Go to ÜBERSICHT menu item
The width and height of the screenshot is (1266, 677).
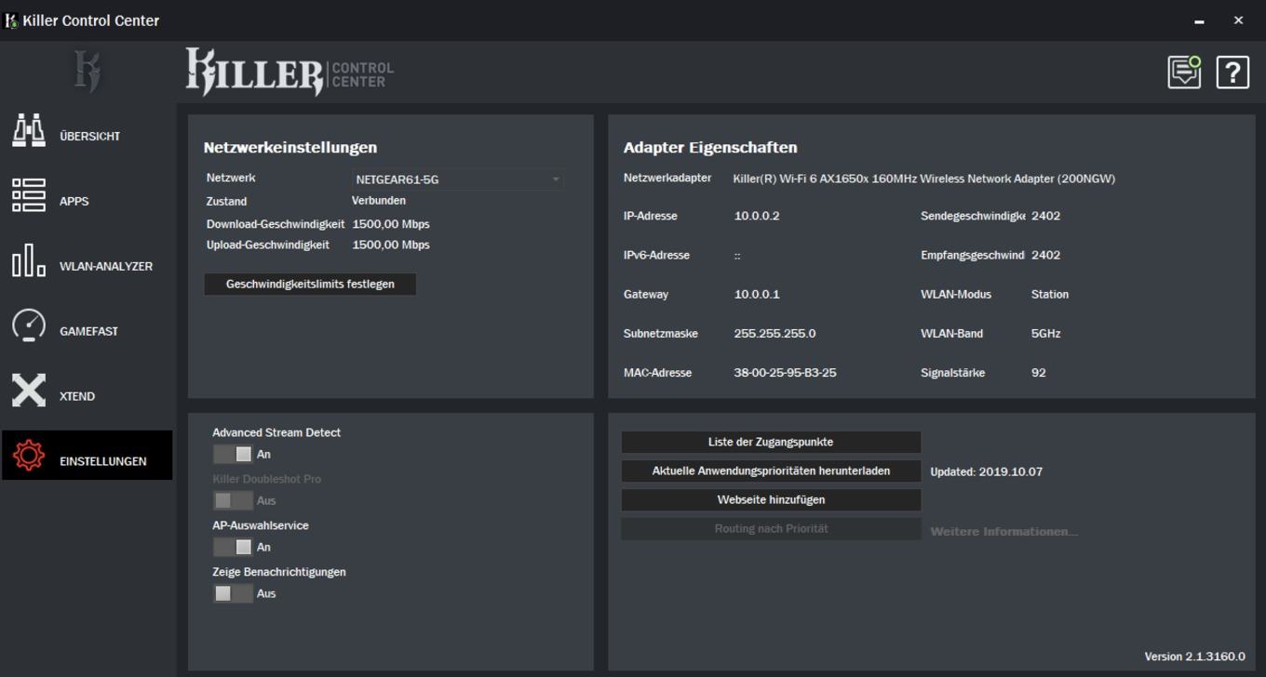(90, 137)
